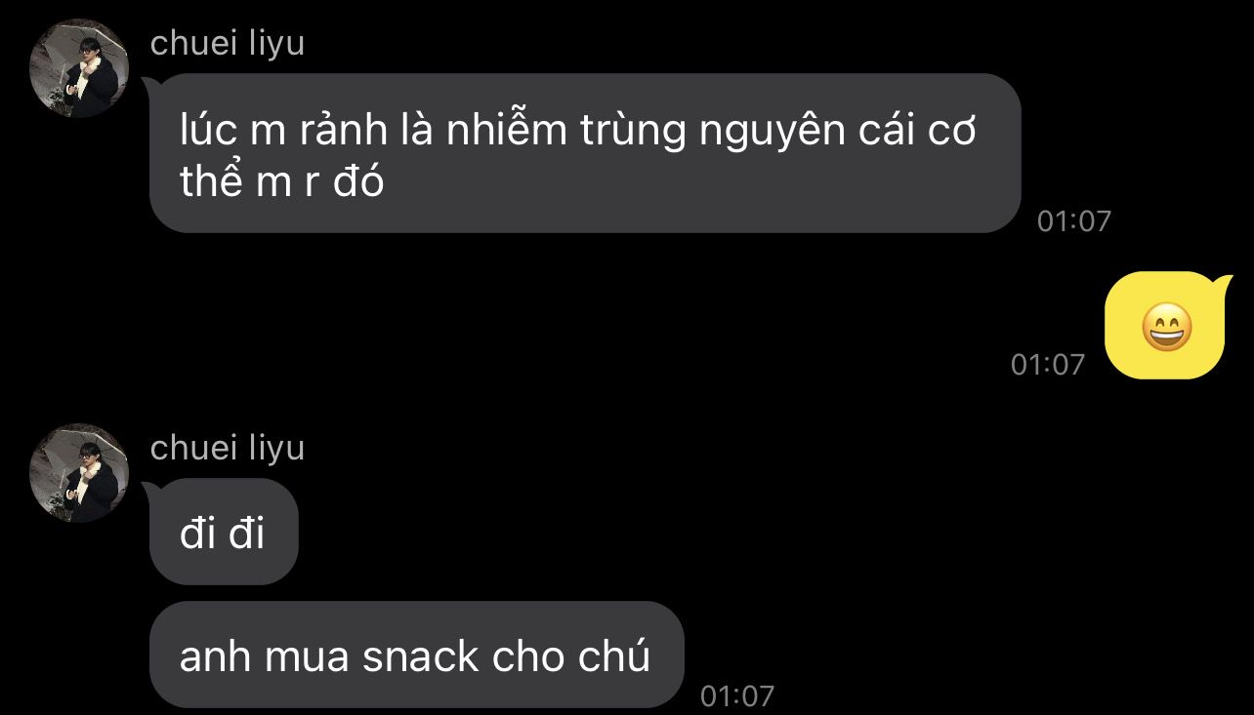Select the "lúc m rảnh là nhiễm trùng" message bubble

coord(584,153)
